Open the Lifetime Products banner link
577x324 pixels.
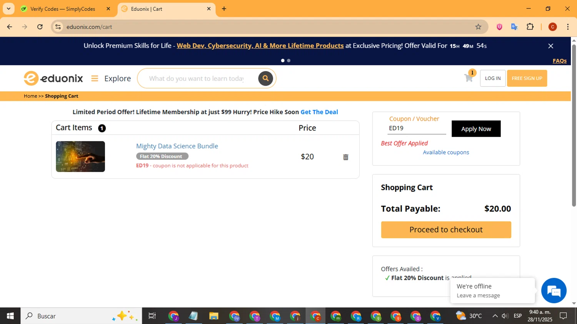(x=260, y=46)
